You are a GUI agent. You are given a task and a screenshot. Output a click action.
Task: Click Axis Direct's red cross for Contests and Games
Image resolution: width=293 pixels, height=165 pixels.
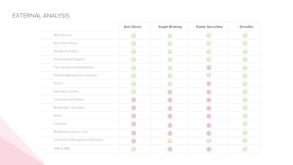pos(134,100)
